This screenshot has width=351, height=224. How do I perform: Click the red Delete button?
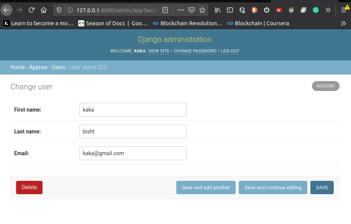(29, 187)
